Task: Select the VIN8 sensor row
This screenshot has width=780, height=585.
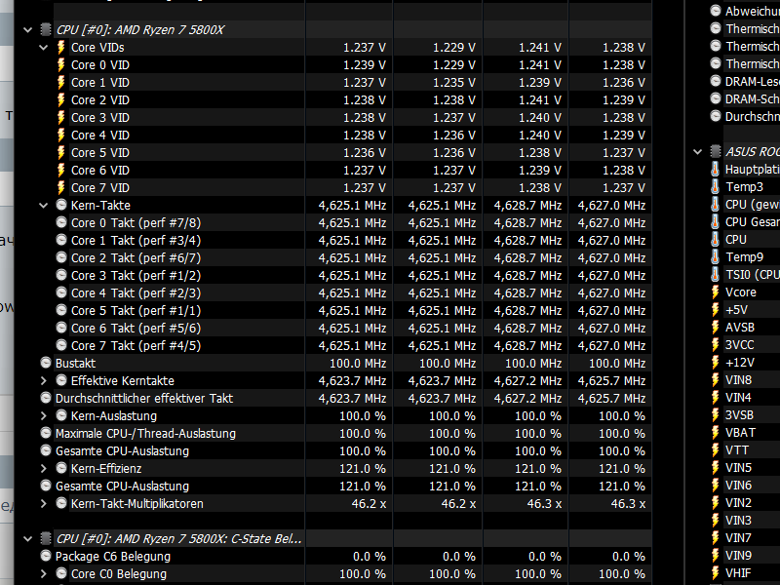Action: pos(744,380)
